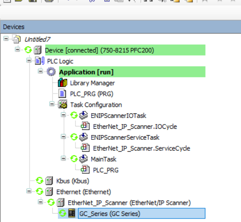Collapse the Ethernet (Ethernet) node
The width and height of the screenshot is (241, 222).
click(29, 191)
